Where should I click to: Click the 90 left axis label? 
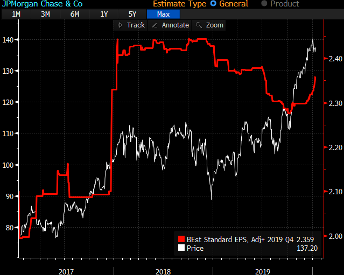click(10, 196)
